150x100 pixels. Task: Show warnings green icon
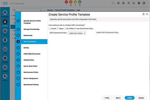[80, 2]
